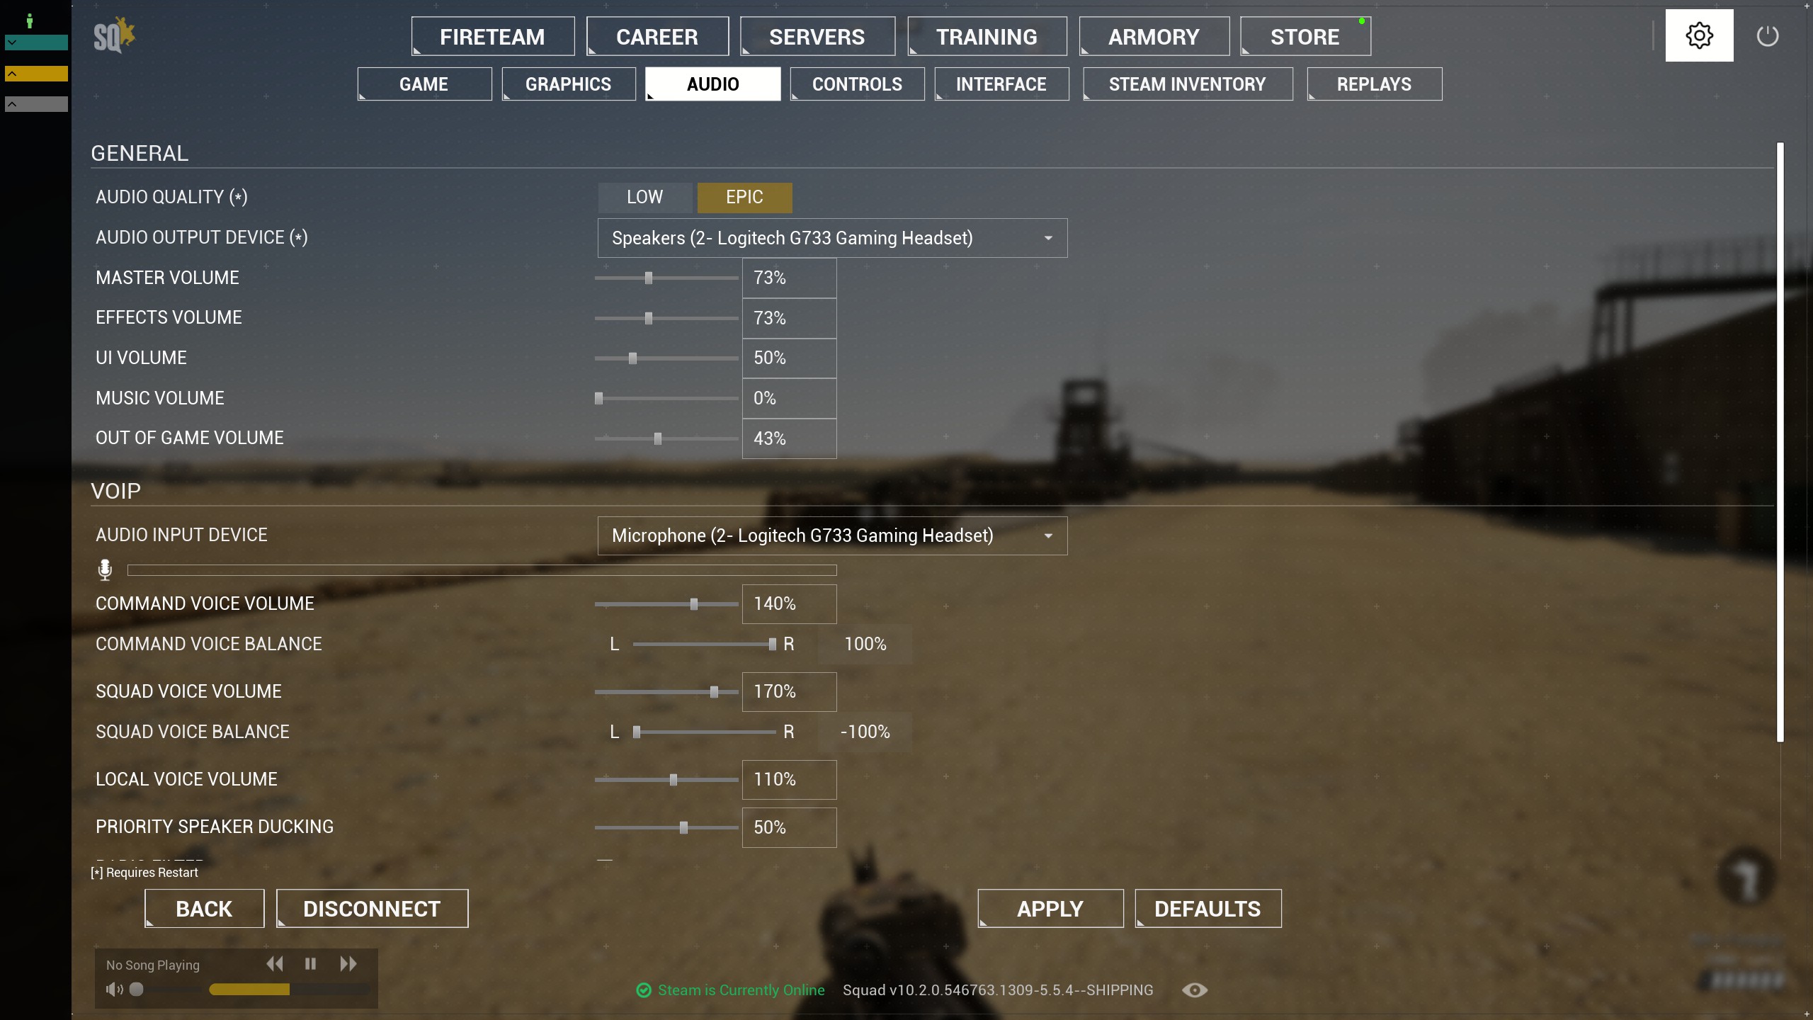Open the settings gear icon
The width and height of the screenshot is (1813, 1020).
click(1699, 35)
